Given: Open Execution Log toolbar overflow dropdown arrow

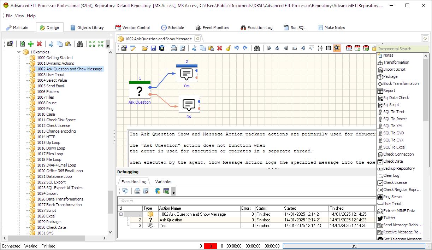Looking at the screenshot, I should click(x=173, y=191).
